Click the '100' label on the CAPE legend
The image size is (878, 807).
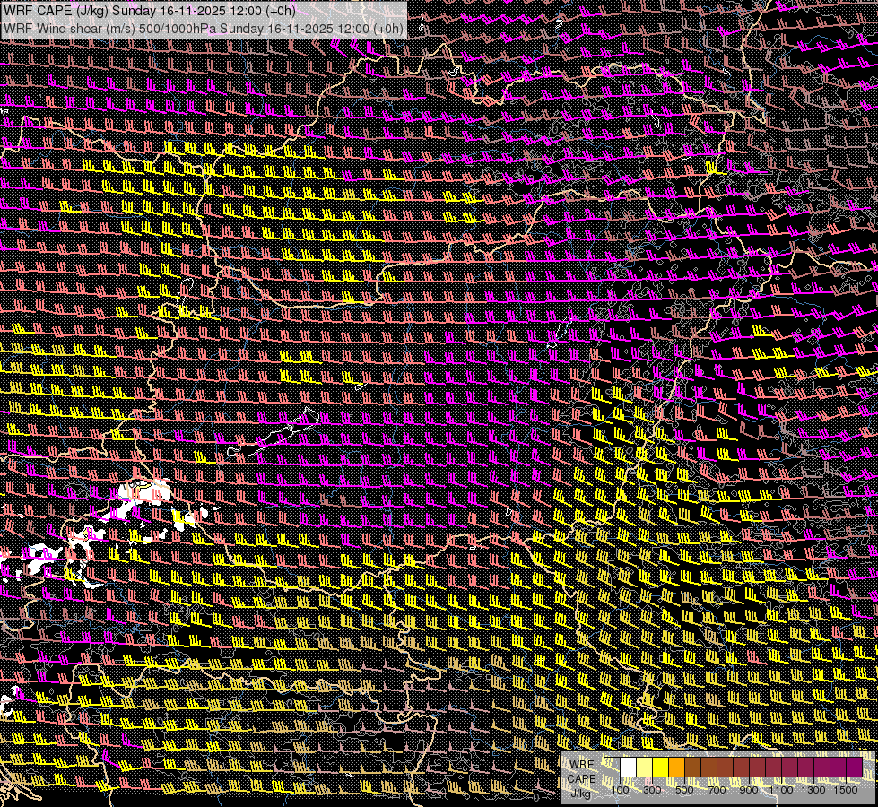(x=620, y=790)
